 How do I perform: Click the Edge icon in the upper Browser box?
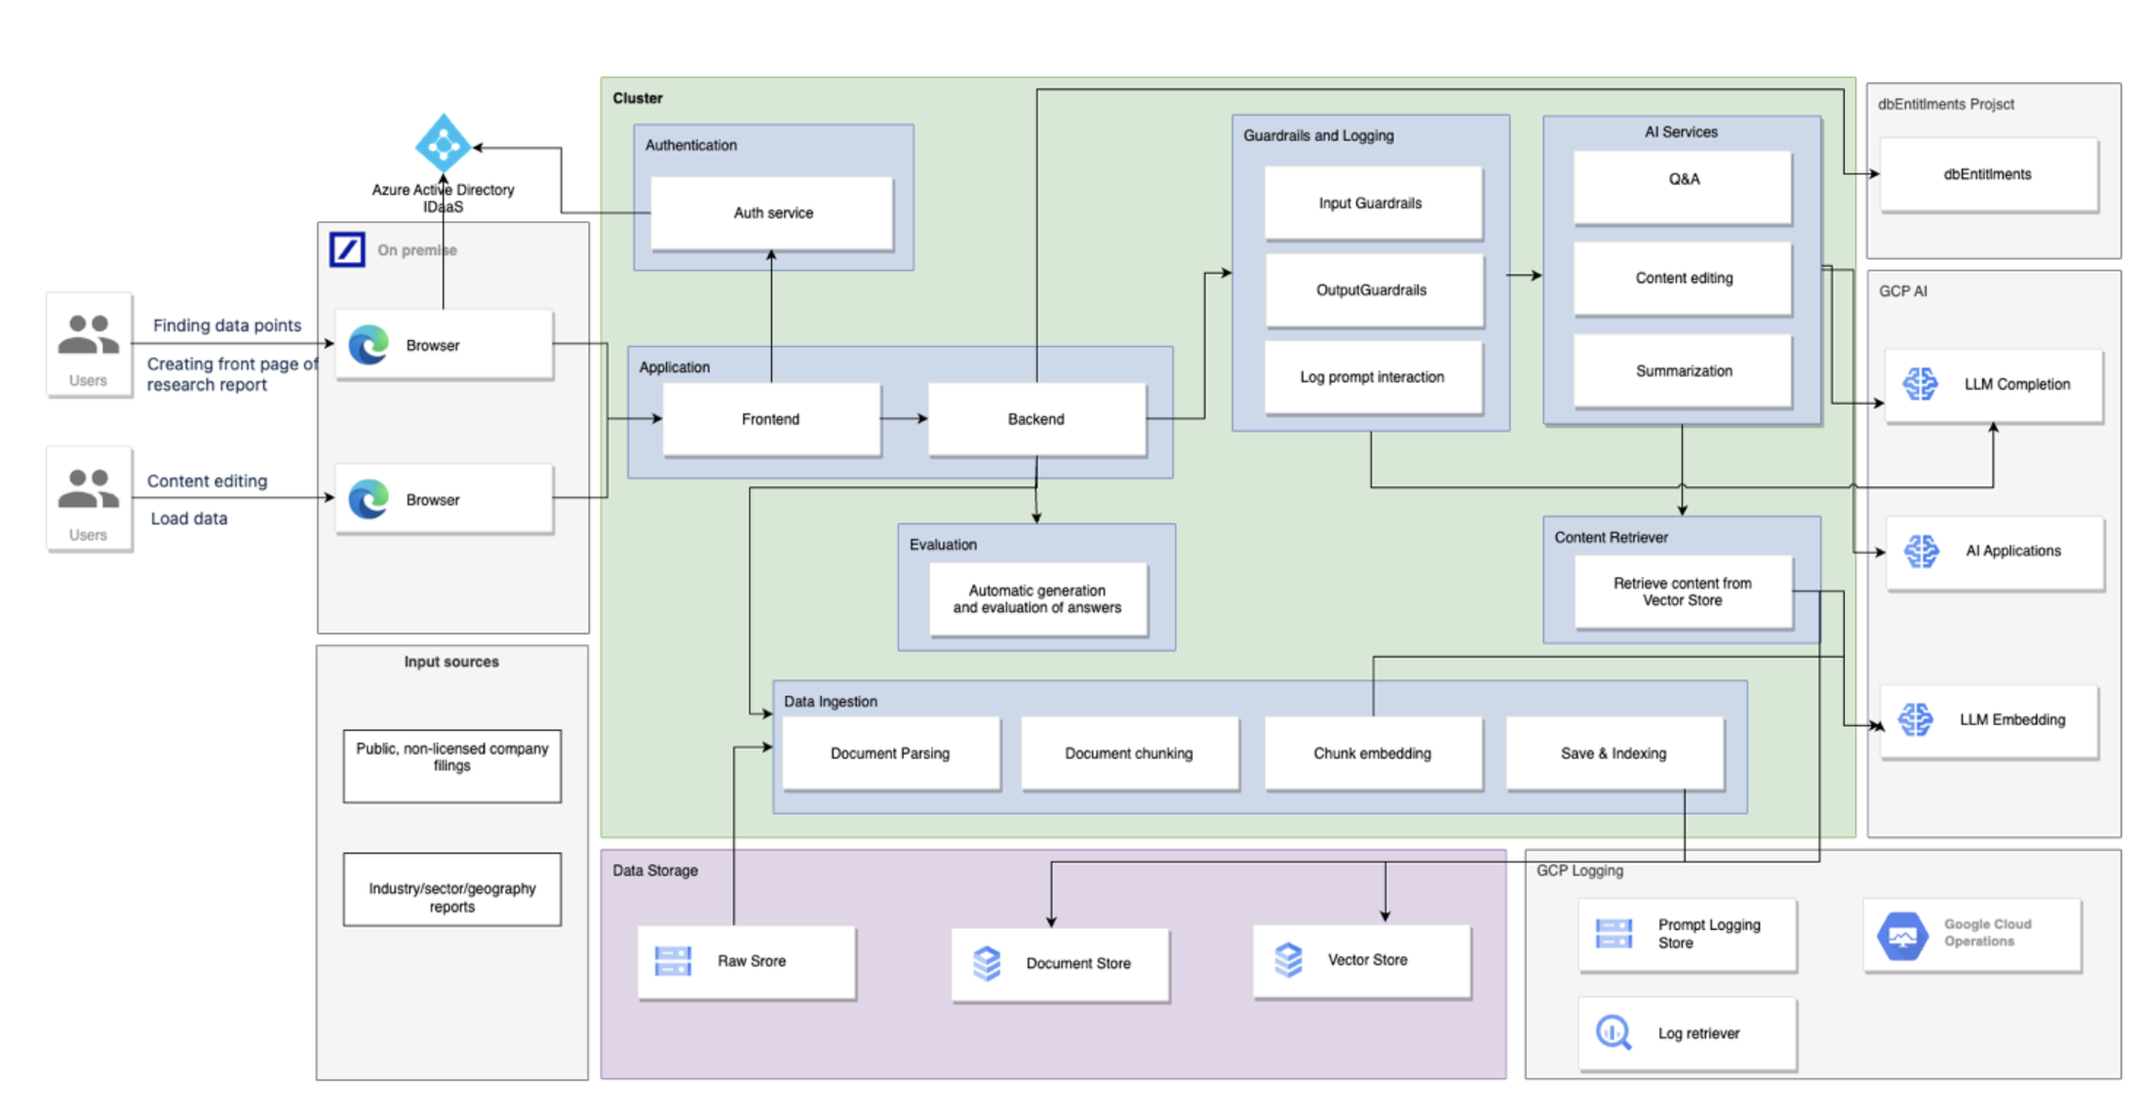point(370,345)
